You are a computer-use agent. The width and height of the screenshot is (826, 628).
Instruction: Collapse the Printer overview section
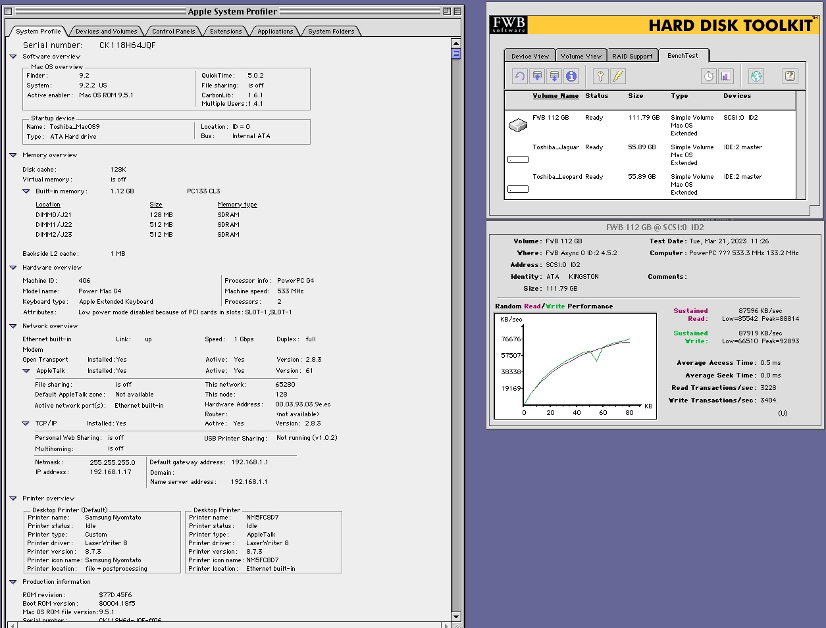pyautogui.click(x=13, y=498)
